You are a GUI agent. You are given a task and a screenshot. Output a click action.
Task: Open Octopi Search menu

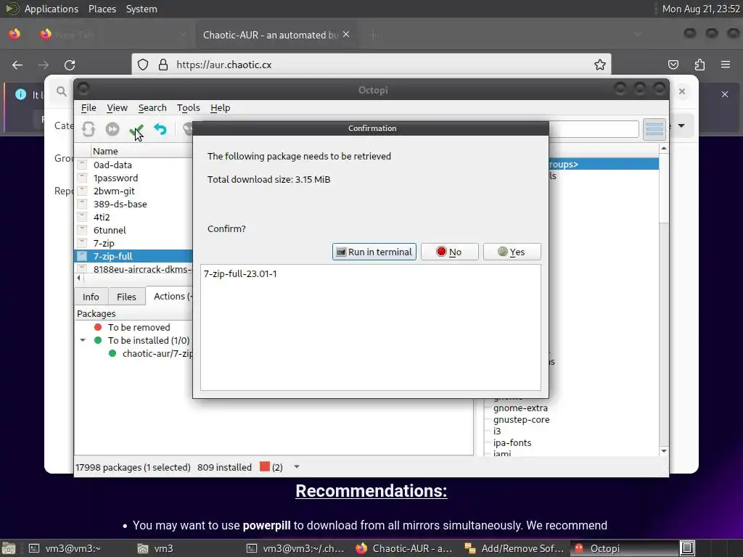[x=152, y=108]
